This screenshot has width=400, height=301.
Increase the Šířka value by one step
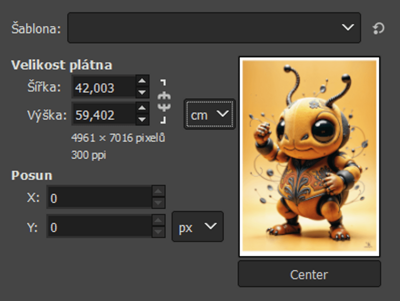pyautogui.click(x=142, y=81)
